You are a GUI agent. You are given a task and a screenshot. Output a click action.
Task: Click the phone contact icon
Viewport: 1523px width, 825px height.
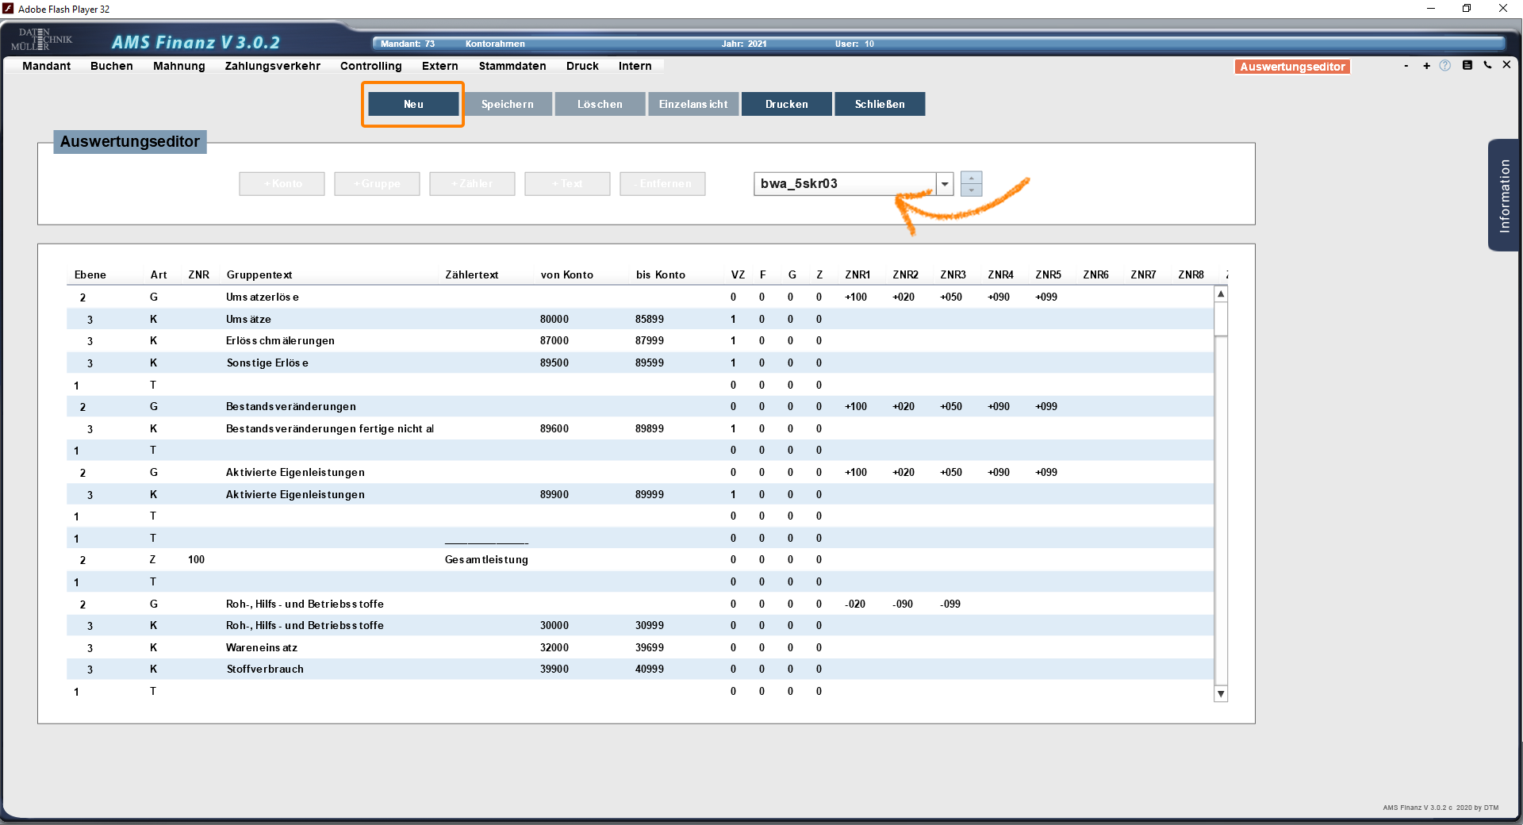[1487, 66]
